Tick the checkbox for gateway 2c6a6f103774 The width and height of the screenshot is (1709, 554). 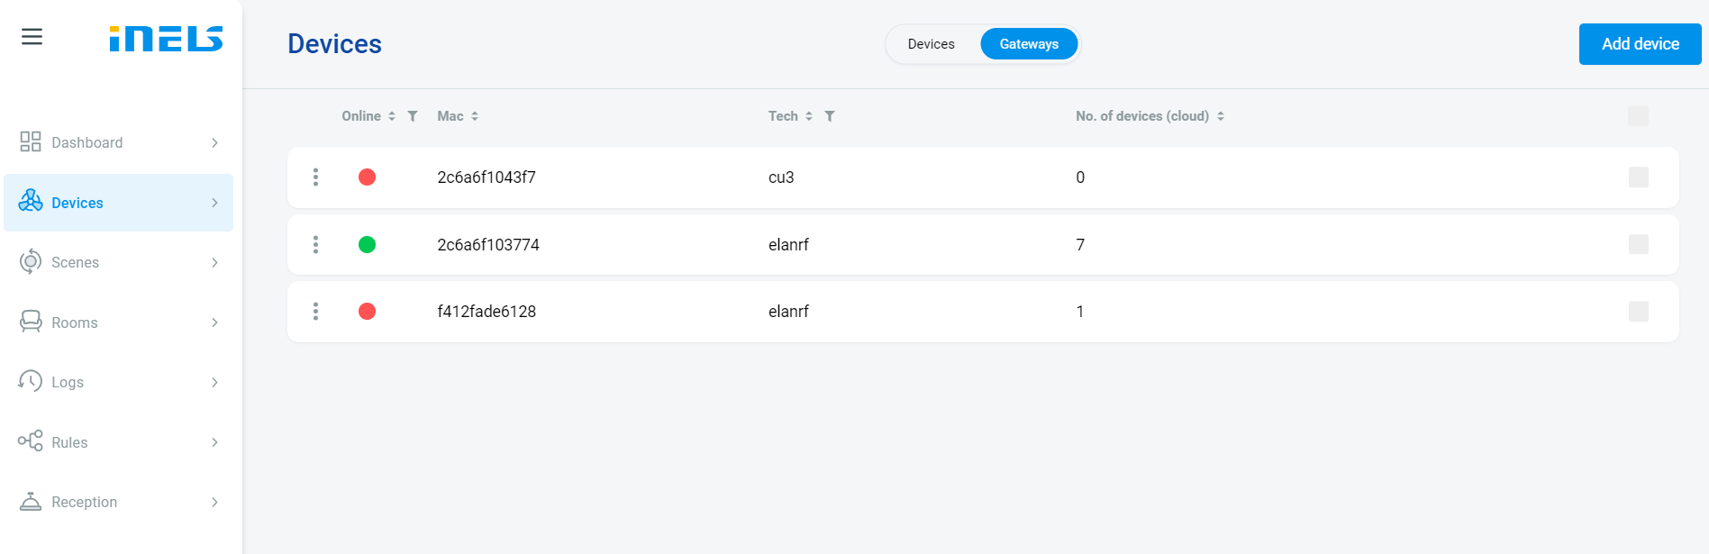point(1638,245)
